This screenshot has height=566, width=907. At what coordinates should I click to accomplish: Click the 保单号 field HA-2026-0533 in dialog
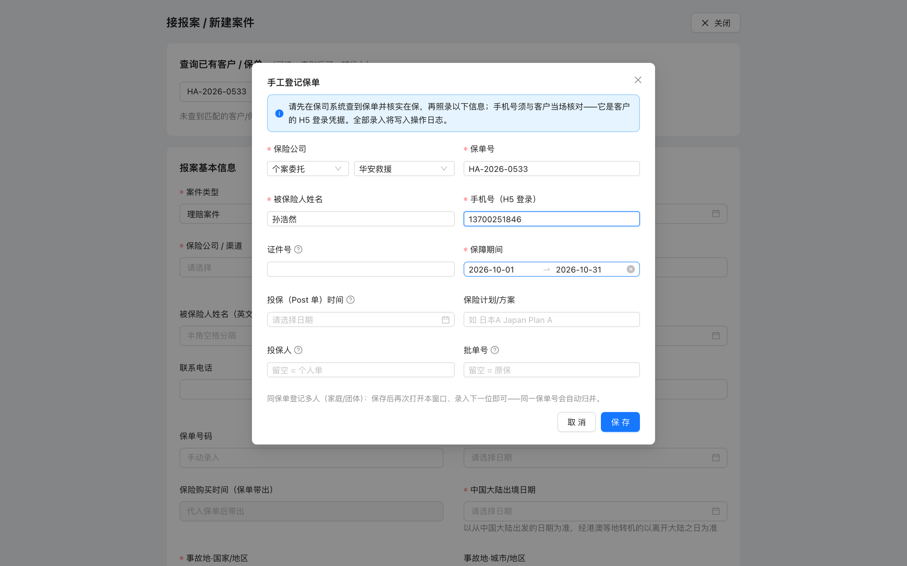pos(551,169)
